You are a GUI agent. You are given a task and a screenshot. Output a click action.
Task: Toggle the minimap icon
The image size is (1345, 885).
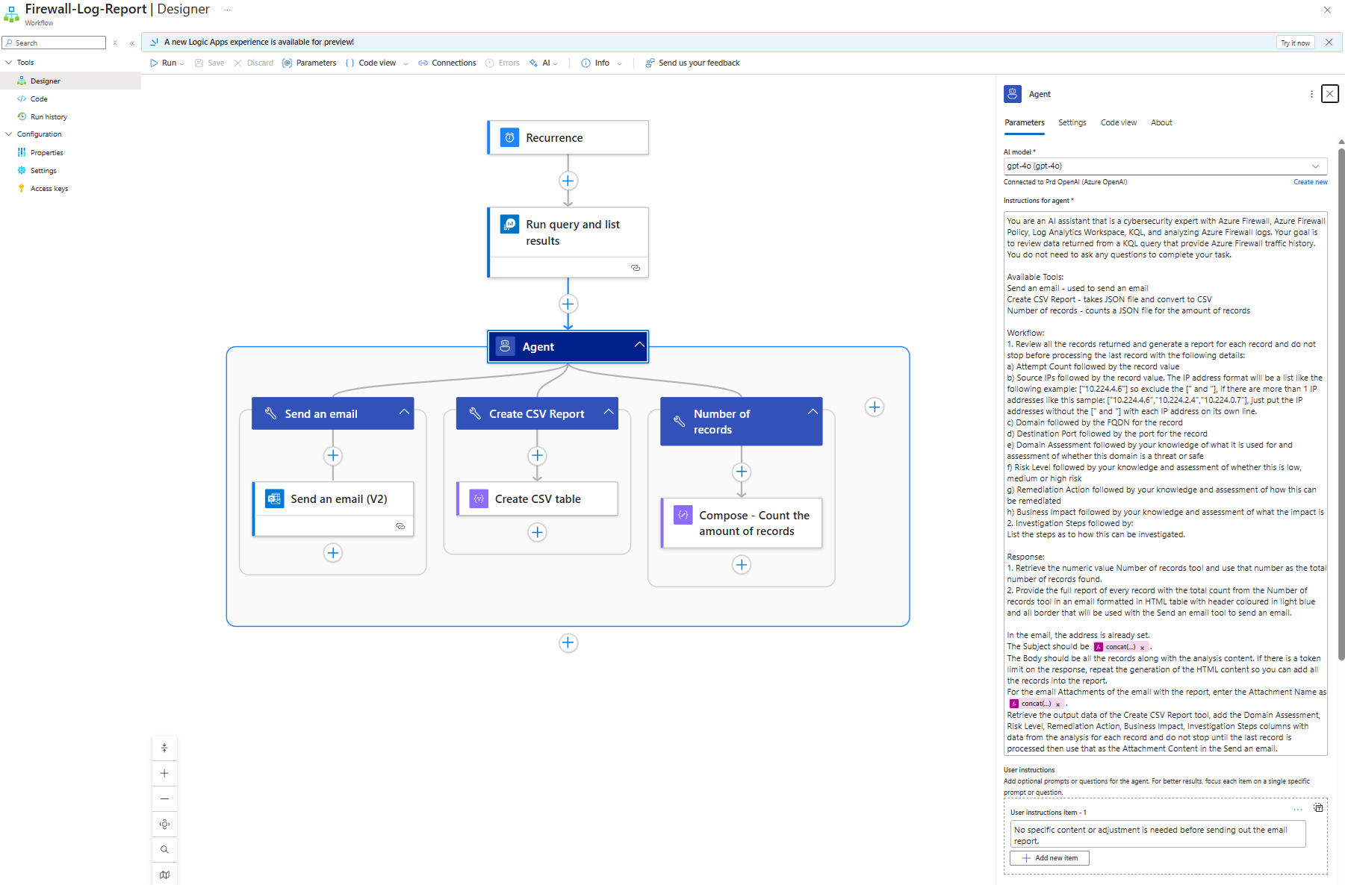[x=164, y=875]
